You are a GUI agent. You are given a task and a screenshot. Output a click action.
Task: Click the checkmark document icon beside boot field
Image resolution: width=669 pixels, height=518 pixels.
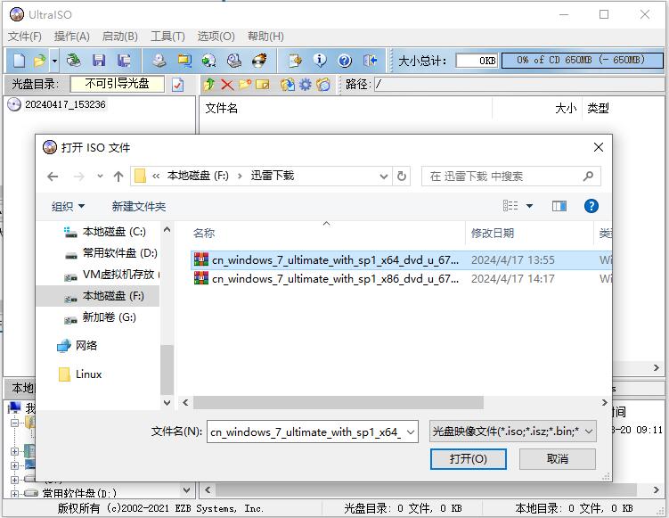[177, 85]
